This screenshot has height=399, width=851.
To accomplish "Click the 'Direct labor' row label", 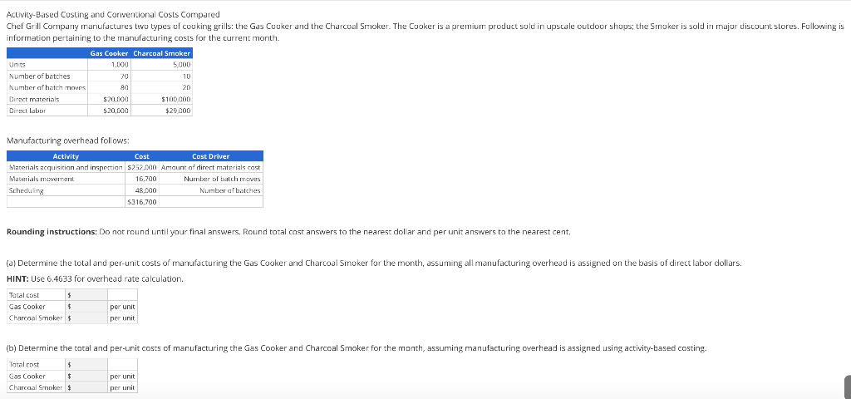I will point(47,111).
